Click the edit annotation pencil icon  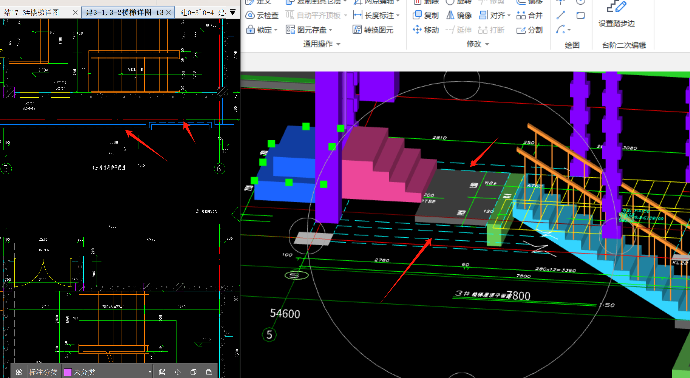coord(162,372)
